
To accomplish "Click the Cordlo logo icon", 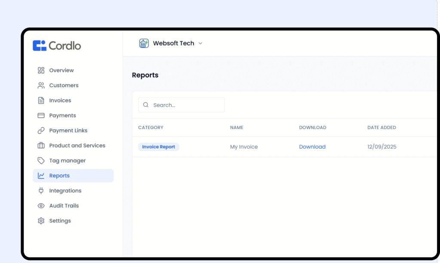I will pyautogui.click(x=40, y=46).
